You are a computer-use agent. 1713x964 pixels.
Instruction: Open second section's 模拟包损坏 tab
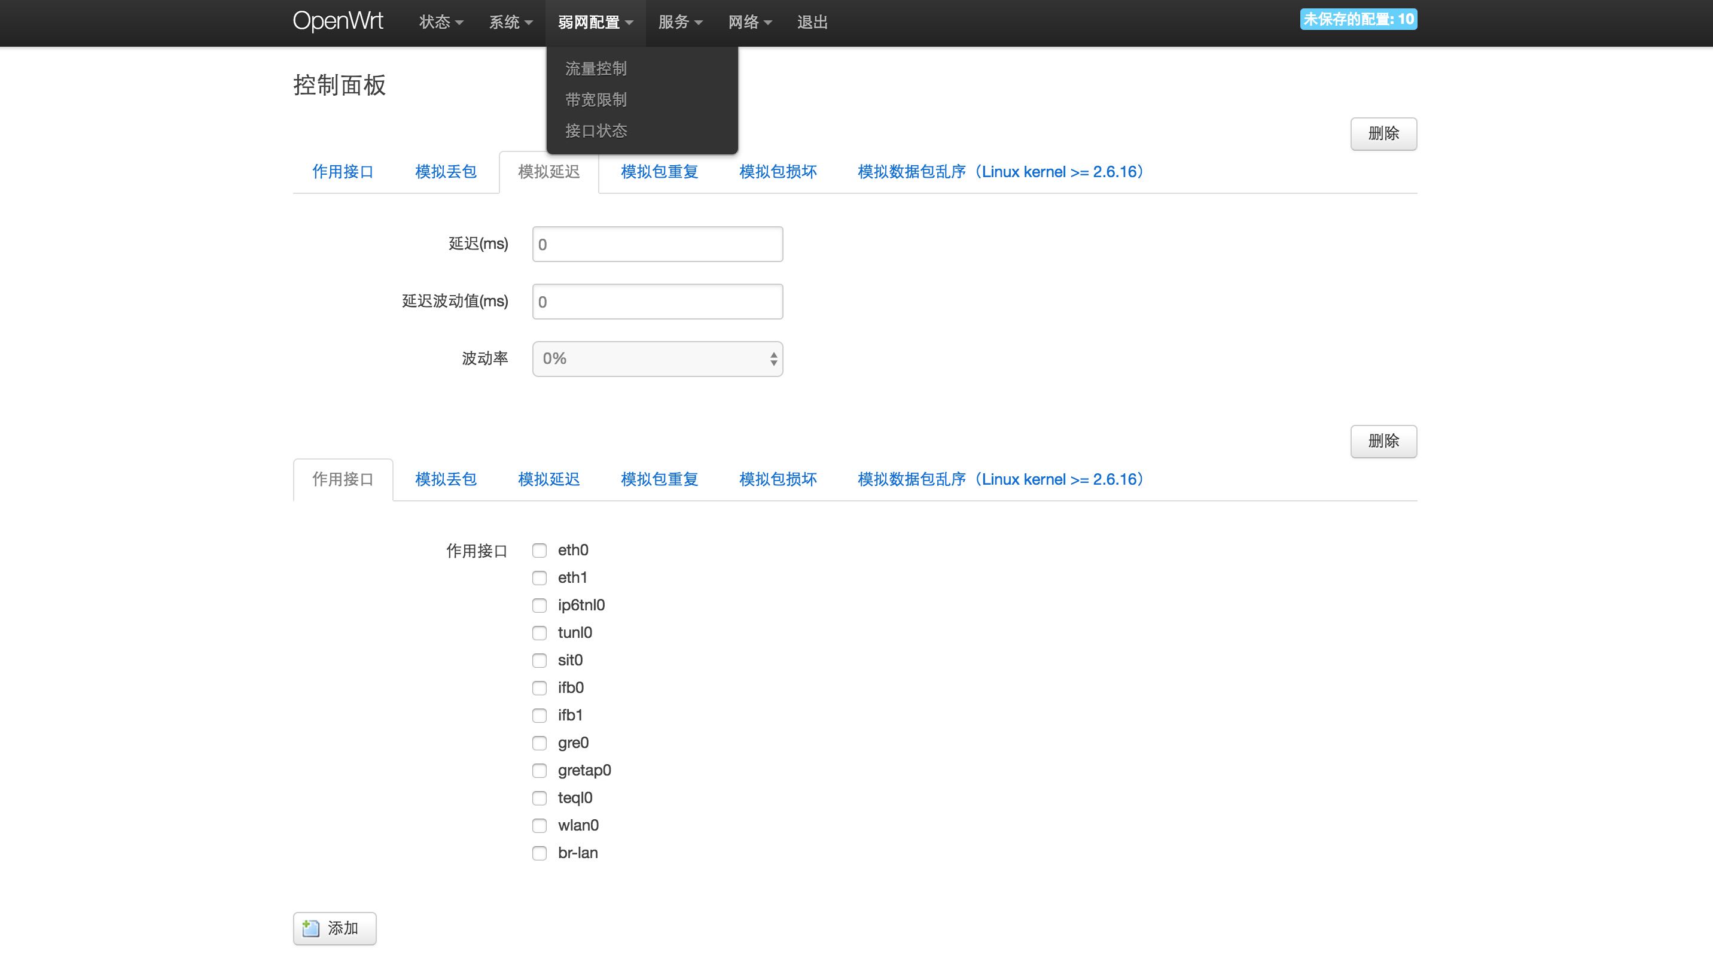point(778,480)
